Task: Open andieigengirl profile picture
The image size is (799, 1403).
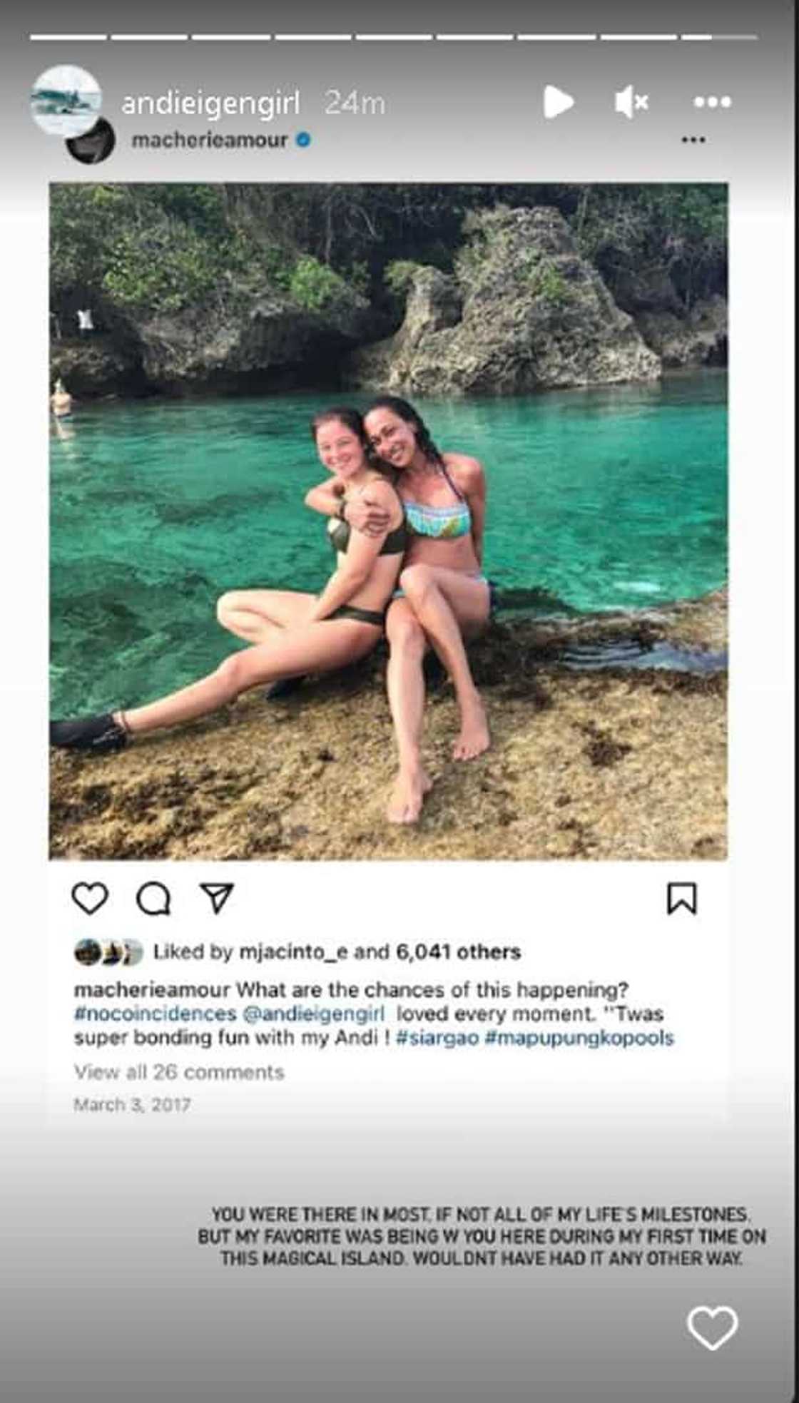Action: (66, 101)
